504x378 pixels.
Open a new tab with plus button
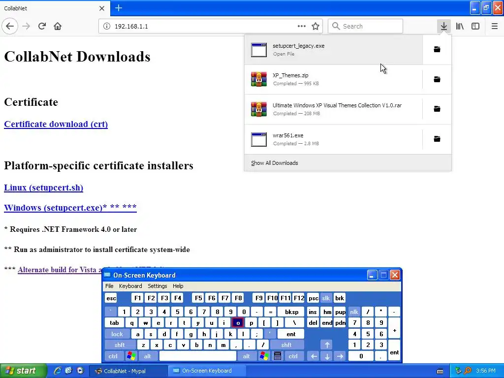(118, 8)
